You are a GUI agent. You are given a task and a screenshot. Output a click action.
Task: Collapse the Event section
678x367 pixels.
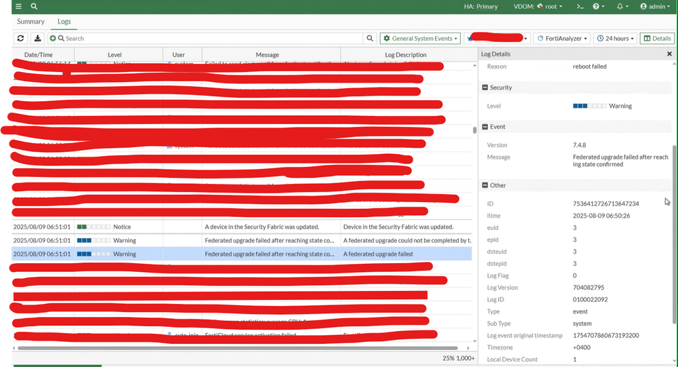[485, 127]
